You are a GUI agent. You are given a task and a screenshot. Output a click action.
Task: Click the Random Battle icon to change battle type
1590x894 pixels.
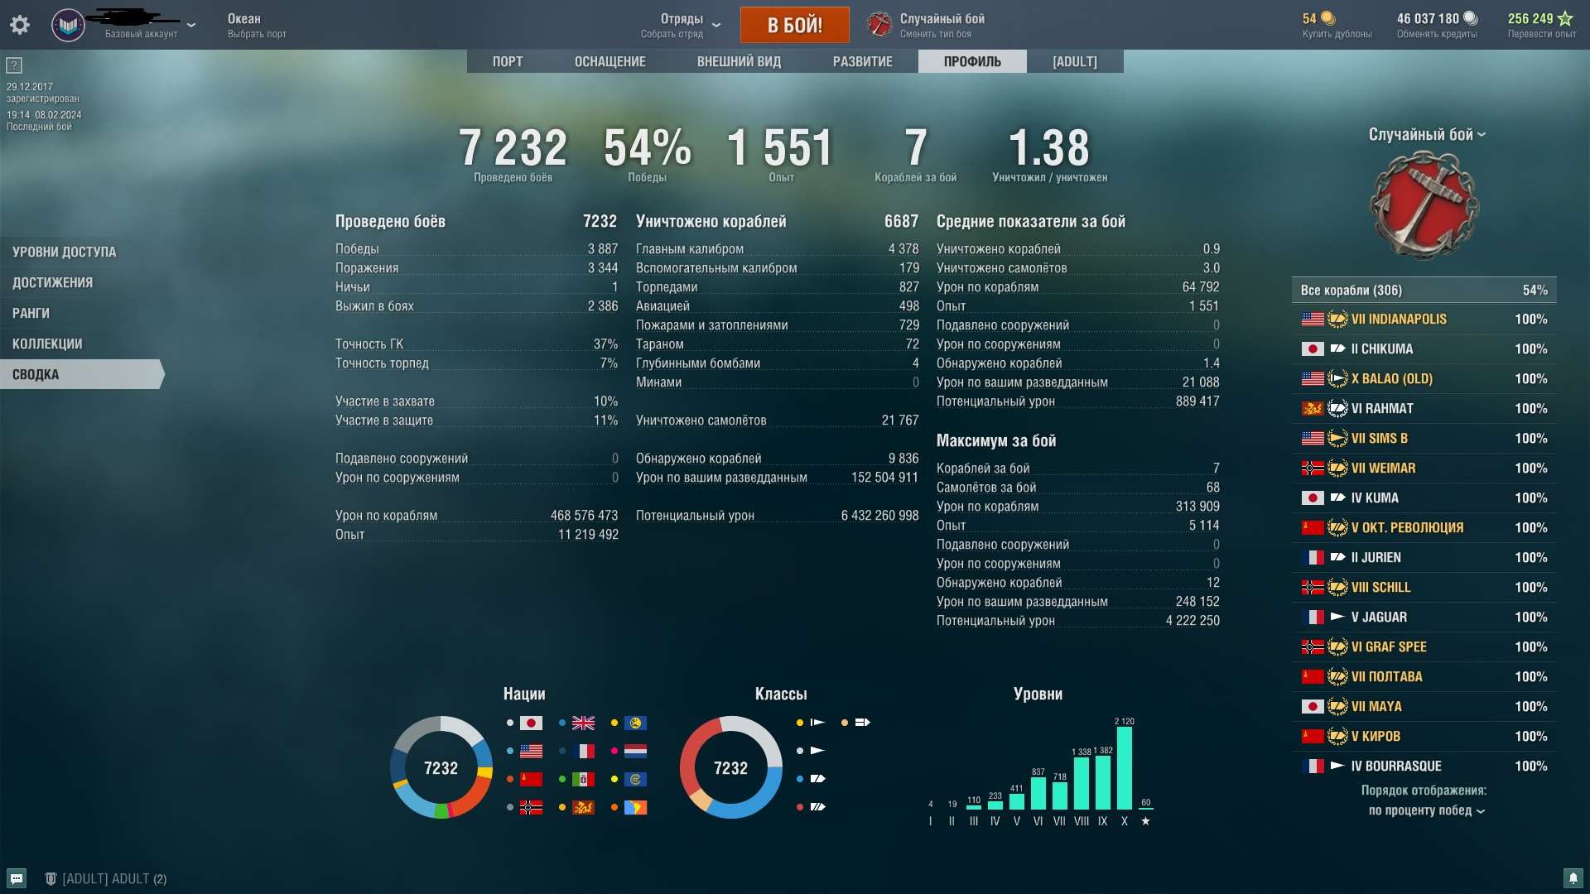tap(879, 24)
